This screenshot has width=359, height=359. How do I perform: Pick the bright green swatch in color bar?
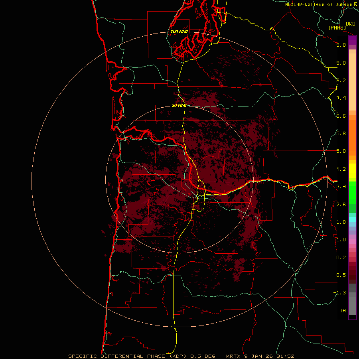coord(352,192)
